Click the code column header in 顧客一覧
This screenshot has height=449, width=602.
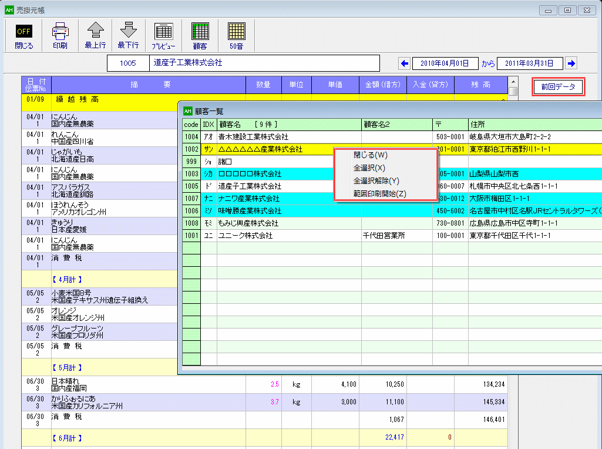click(x=191, y=125)
